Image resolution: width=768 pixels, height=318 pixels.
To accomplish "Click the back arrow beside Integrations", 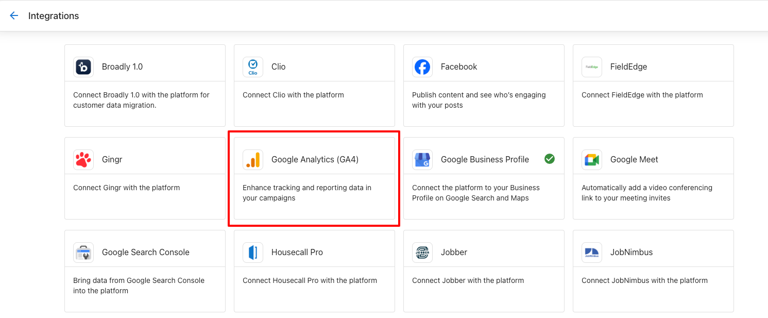I will 14,15.
